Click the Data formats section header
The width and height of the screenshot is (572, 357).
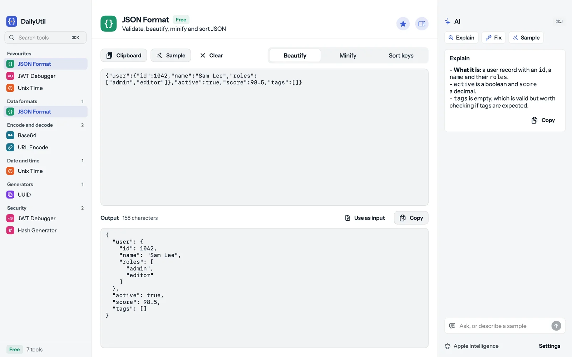22,101
